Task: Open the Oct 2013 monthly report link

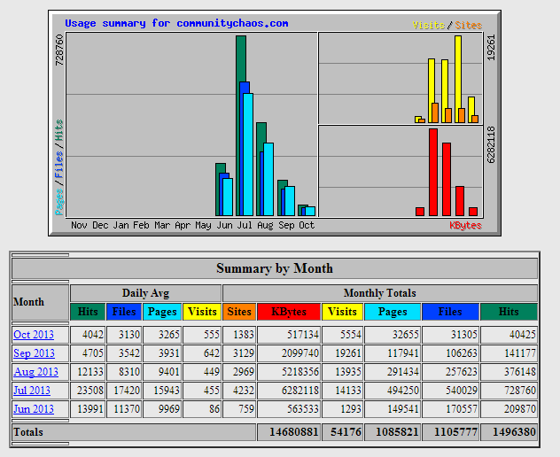Action: [34, 335]
